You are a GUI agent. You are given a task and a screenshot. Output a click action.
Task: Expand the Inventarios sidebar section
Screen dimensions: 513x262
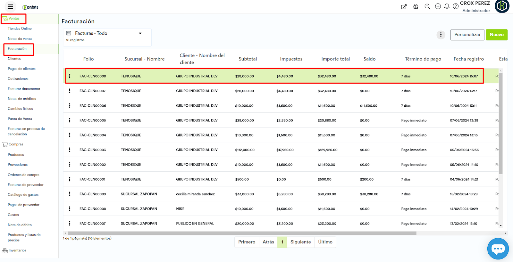coord(17,250)
